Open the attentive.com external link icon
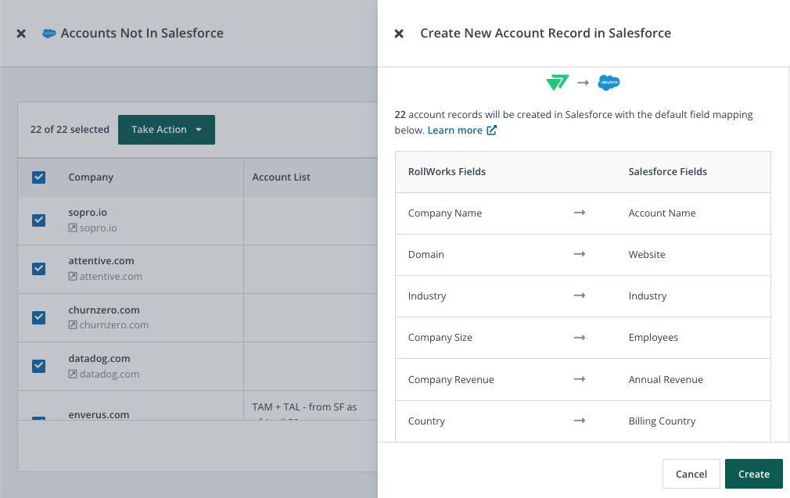790x498 pixels. (x=73, y=277)
